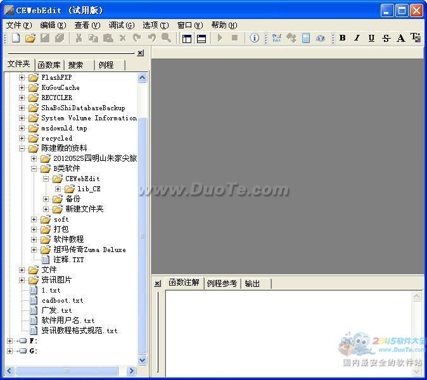
Task: Click the undo arrow icon
Action: coord(152,38)
